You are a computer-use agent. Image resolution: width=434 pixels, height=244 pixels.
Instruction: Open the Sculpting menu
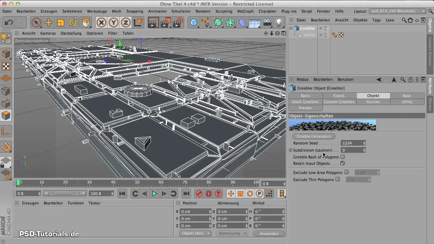tap(223, 11)
